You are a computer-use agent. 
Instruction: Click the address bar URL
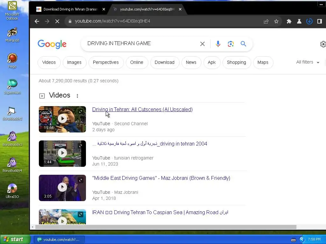(x=112, y=21)
